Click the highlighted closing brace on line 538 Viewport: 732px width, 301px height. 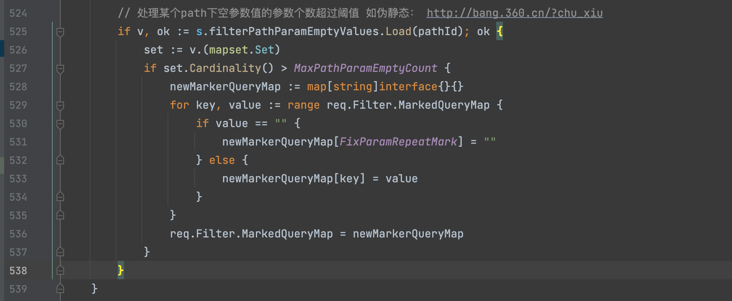click(121, 270)
